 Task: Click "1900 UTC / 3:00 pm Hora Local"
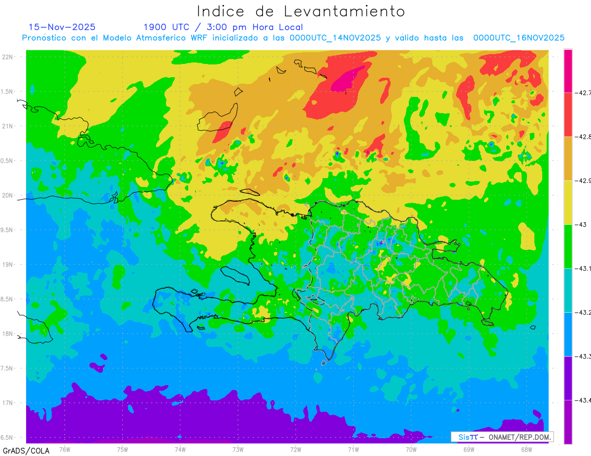click(223, 27)
